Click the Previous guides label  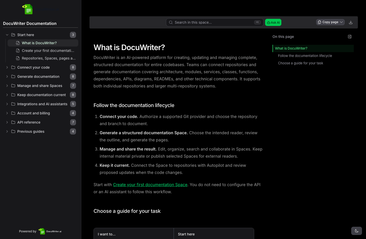pos(31,131)
